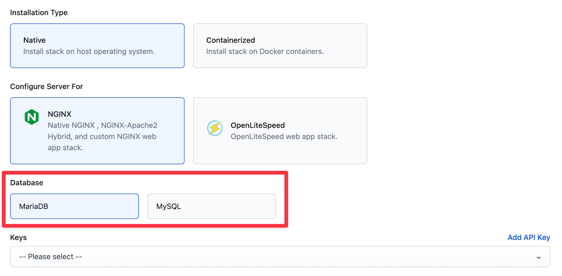Click the Keys field label

tap(18, 237)
